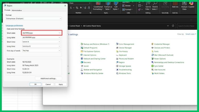Open Add-ins in Excel ribbon
The image size is (199, 112).
[x=175, y=5]
